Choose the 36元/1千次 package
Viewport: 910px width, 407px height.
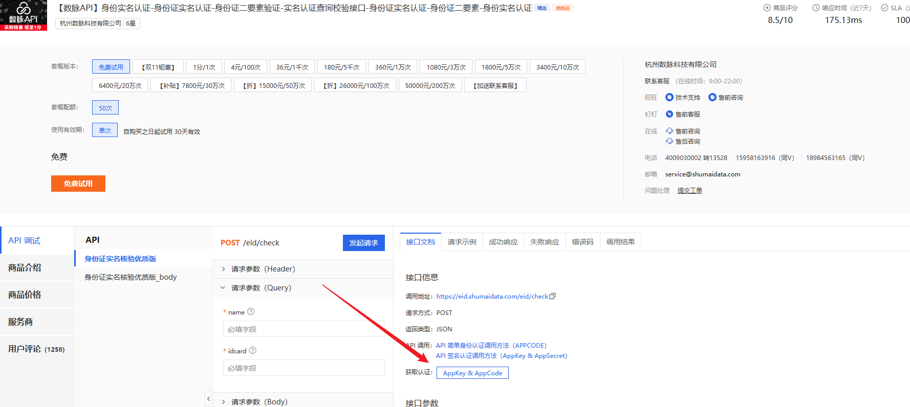[292, 67]
